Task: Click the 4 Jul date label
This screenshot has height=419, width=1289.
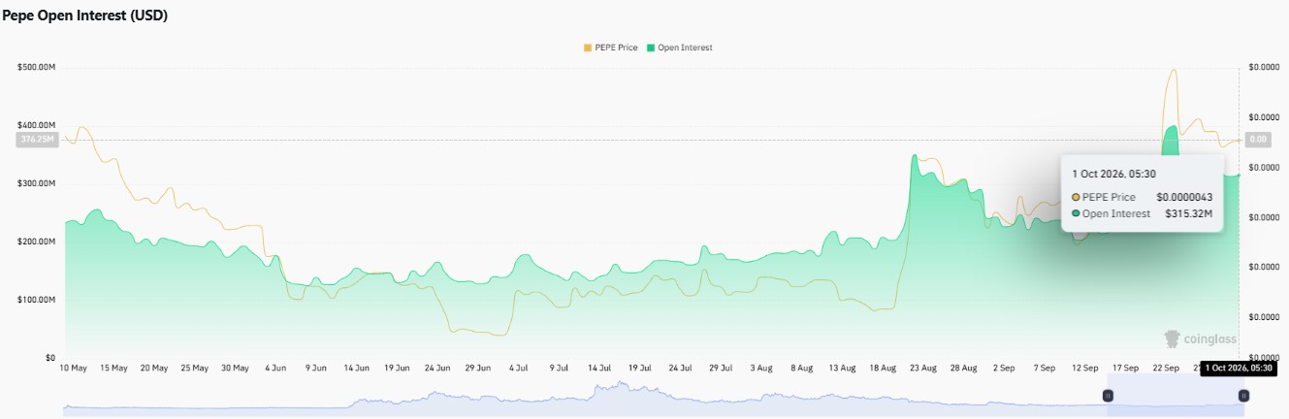Action: (x=518, y=369)
